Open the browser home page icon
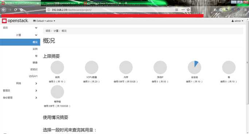This screenshot has width=249, height=134. tap(22, 10)
